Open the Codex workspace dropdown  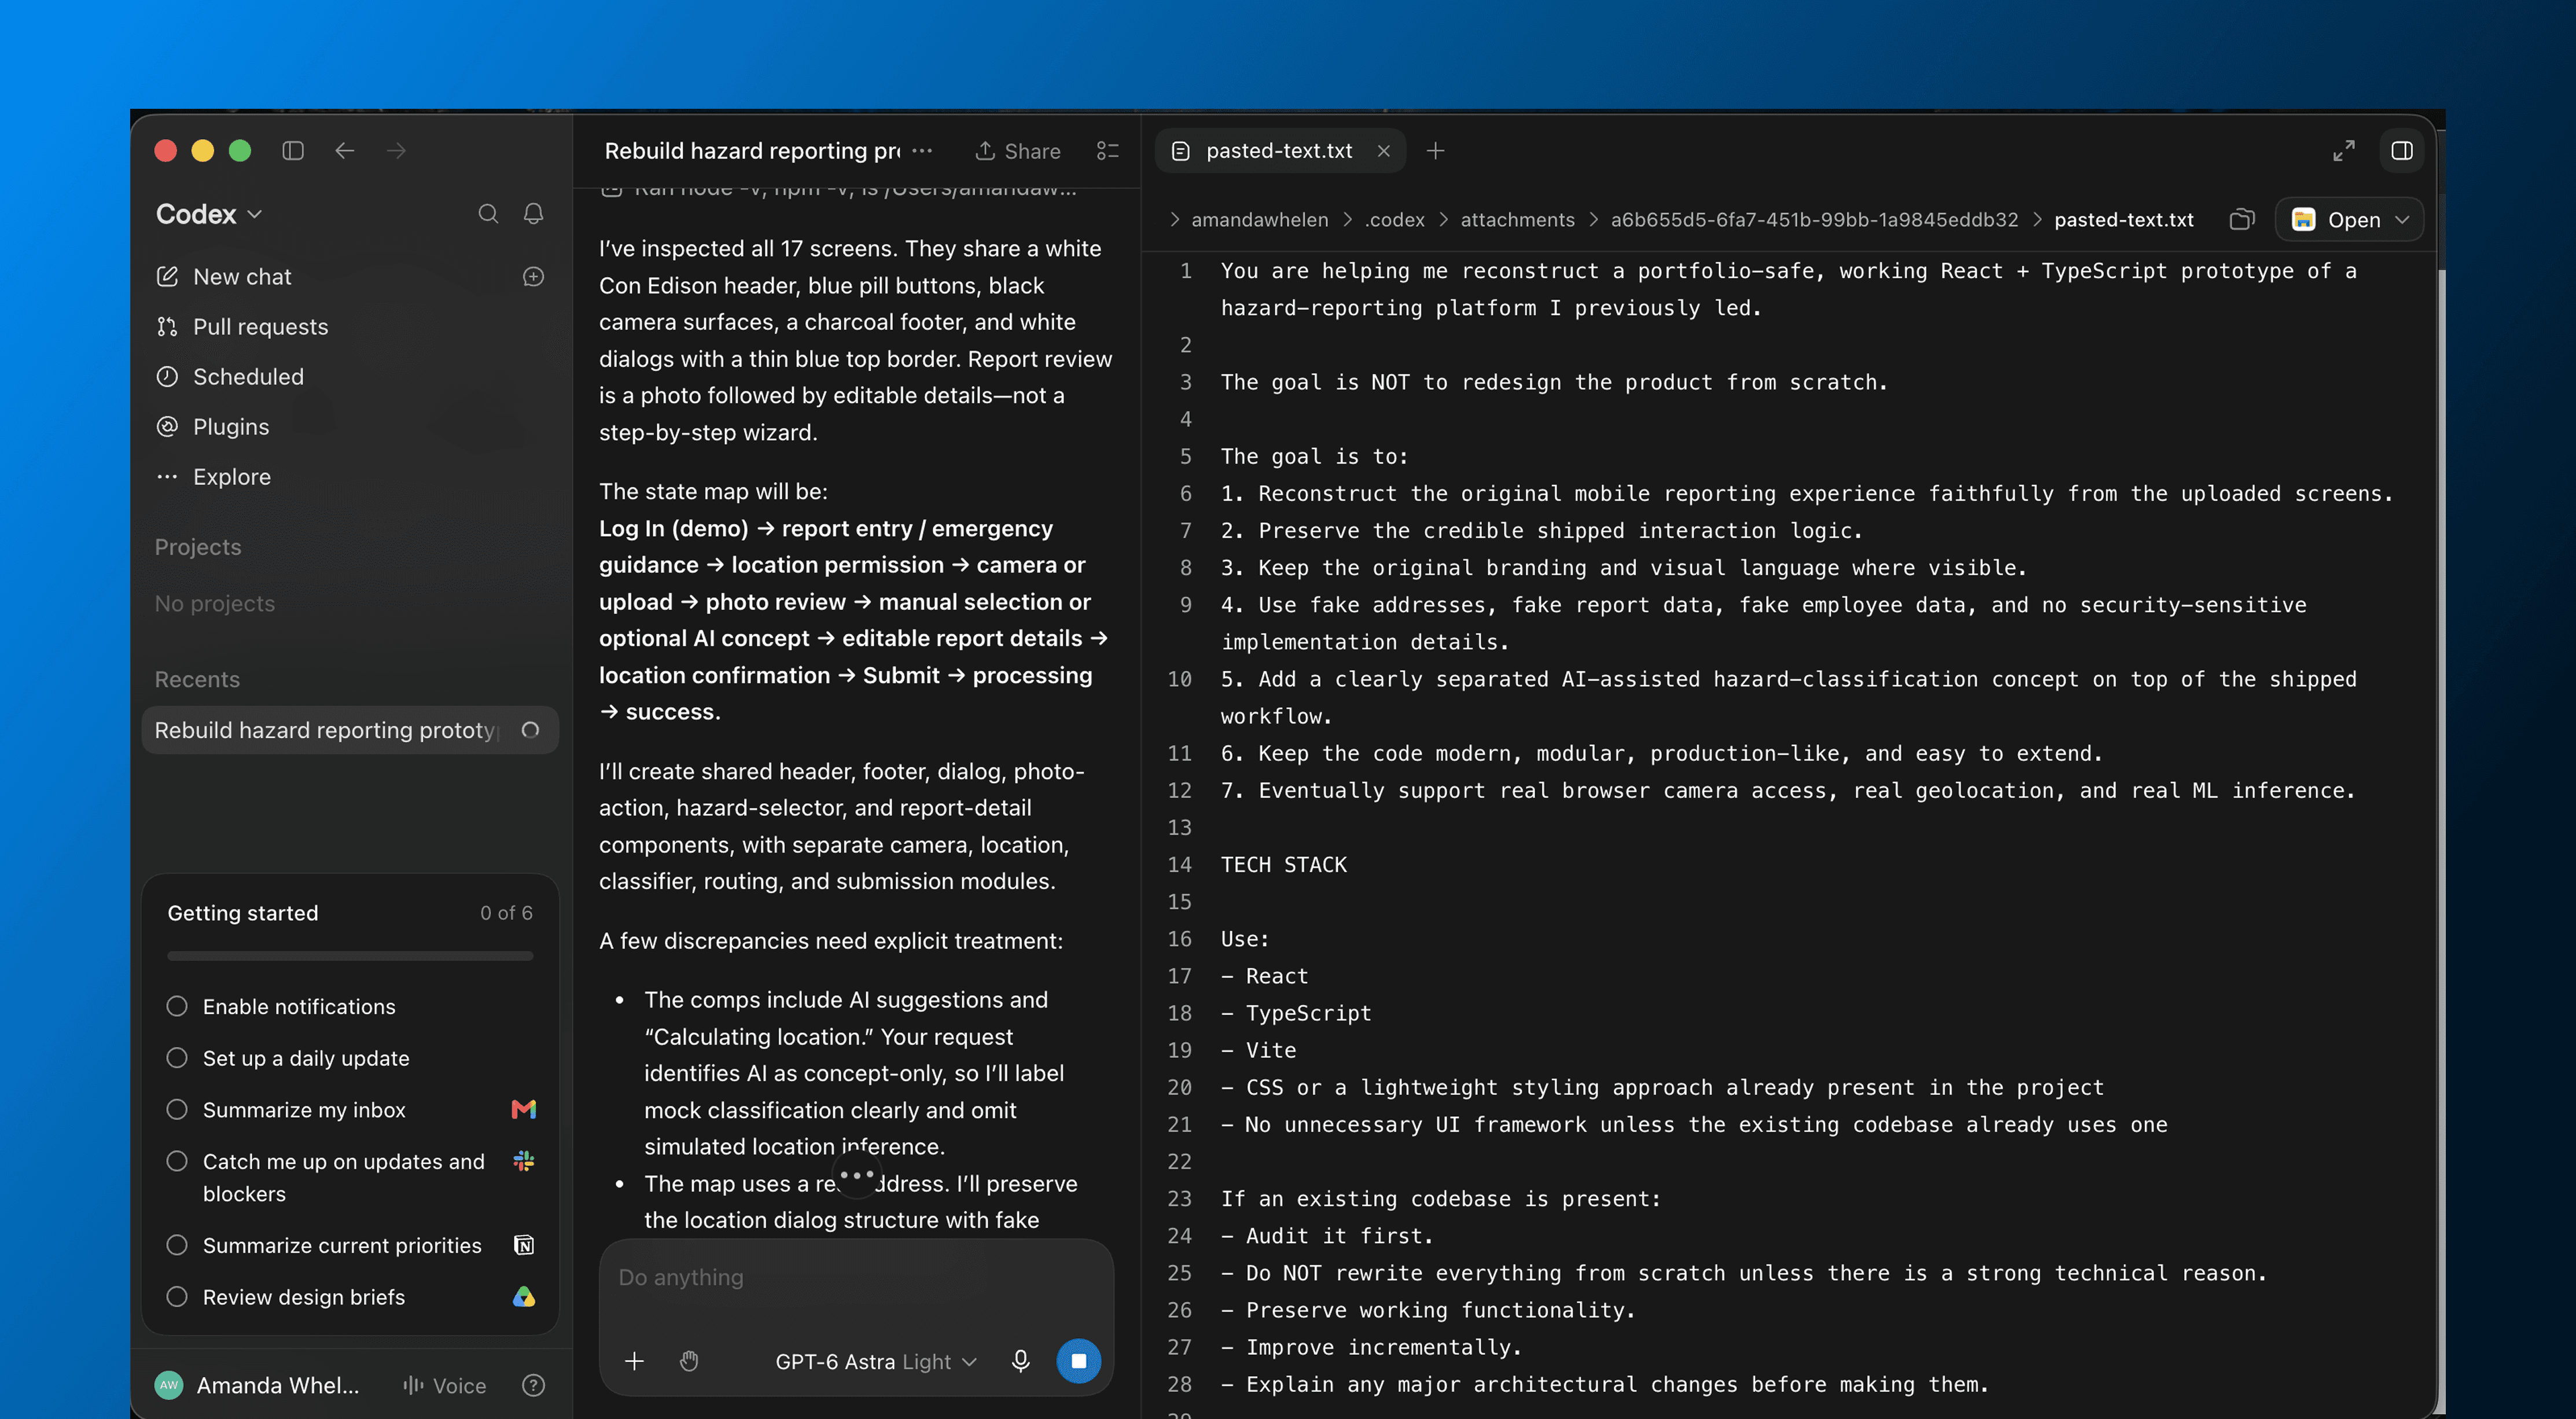[x=209, y=214]
